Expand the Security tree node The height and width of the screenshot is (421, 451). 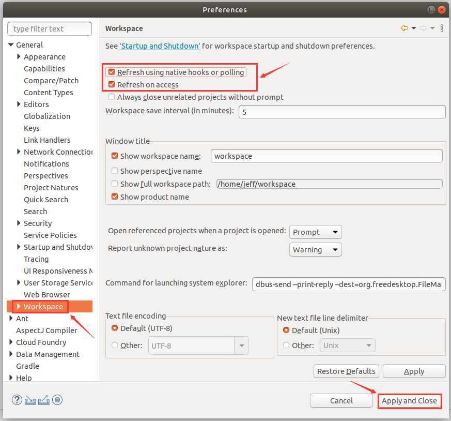19,223
